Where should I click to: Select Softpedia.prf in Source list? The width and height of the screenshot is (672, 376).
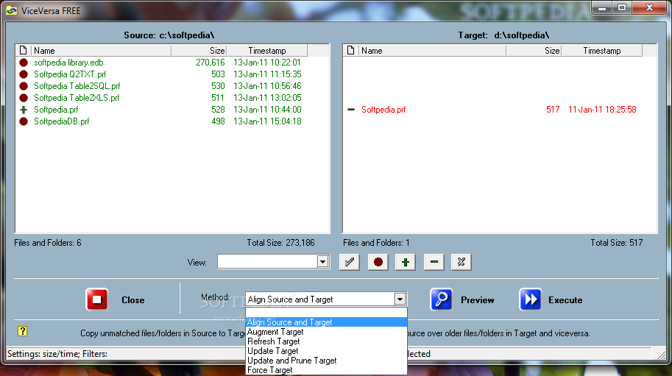pos(56,110)
